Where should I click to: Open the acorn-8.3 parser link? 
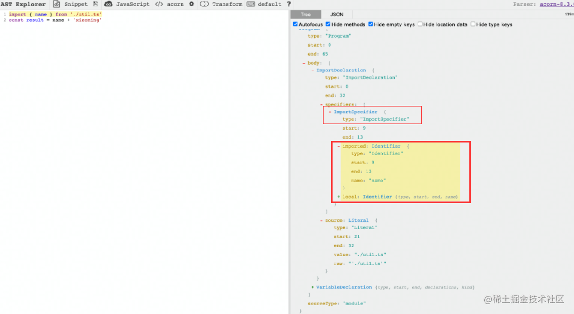pyautogui.click(x=556, y=4)
